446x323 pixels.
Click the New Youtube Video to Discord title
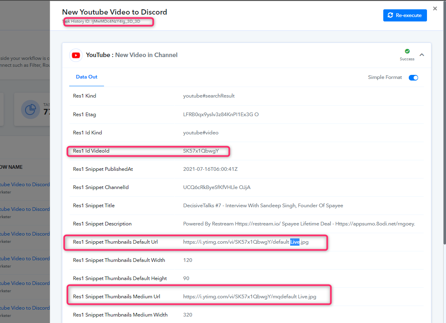coord(115,12)
